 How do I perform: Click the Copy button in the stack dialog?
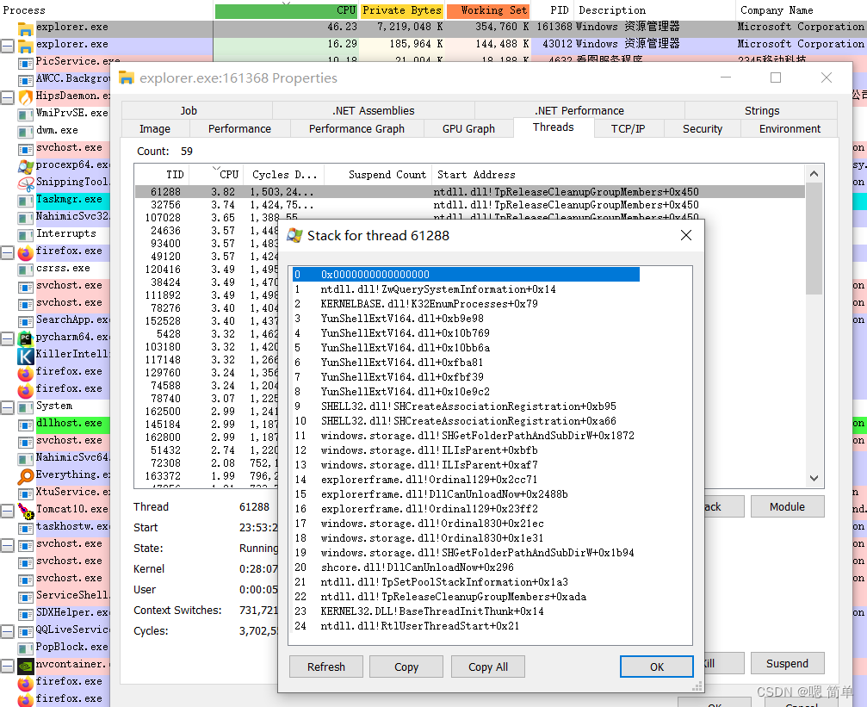[x=406, y=667]
